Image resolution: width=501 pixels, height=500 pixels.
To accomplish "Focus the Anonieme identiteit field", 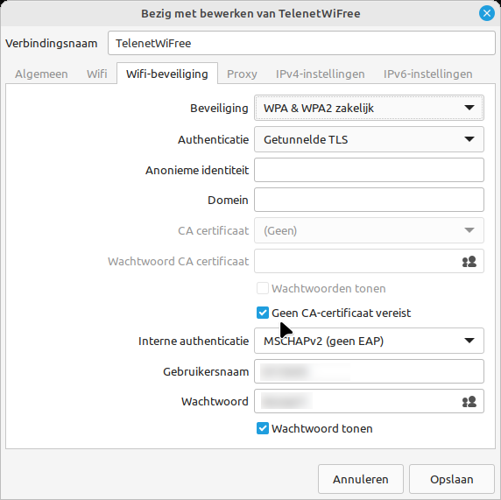I will tap(369, 170).
